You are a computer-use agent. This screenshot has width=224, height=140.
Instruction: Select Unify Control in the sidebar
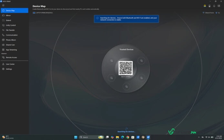15,25
